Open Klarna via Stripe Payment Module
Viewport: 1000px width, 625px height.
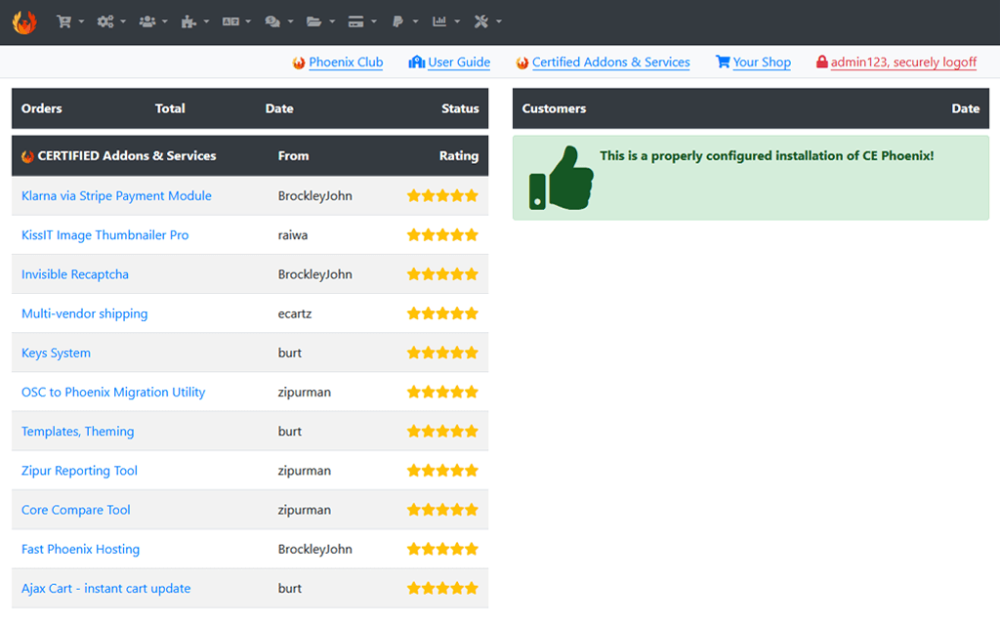[116, 196]
